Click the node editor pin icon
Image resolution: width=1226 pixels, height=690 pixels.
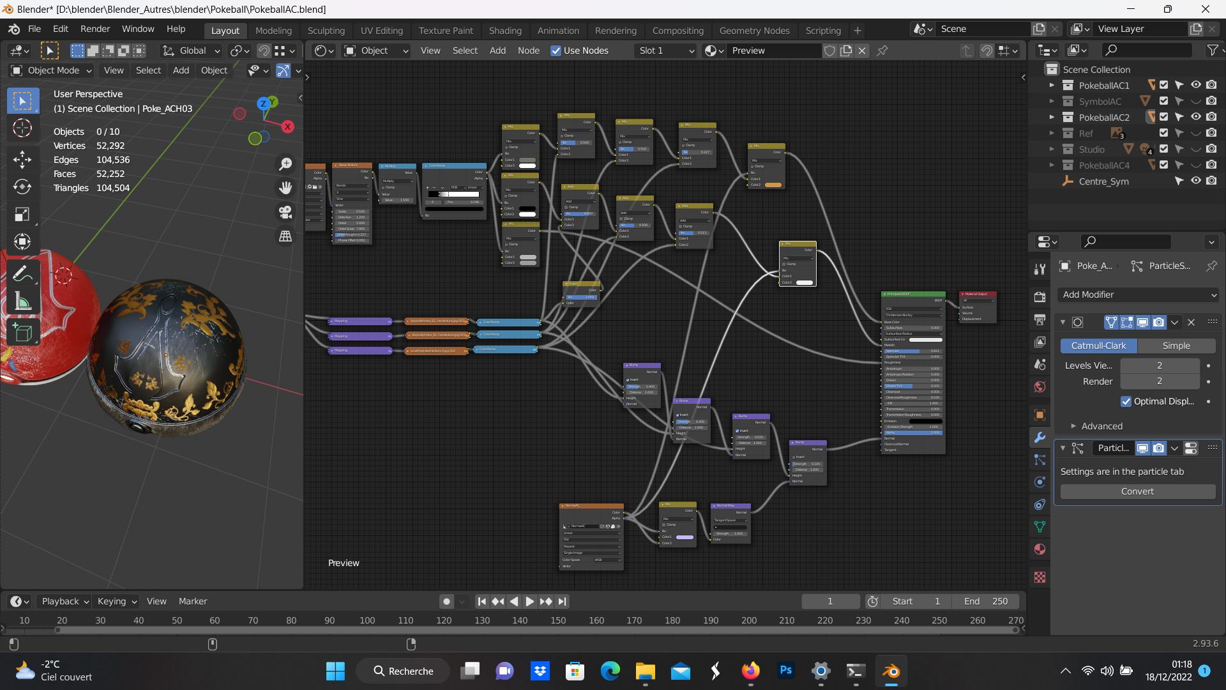point(882,50)
